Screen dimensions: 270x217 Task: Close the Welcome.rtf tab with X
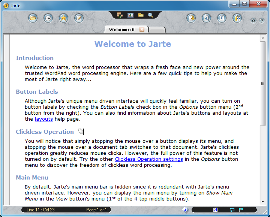(x=142, y=30)
